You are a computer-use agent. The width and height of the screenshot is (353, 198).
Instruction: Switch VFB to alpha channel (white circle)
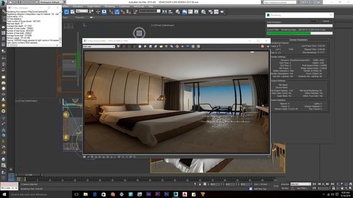point(140,46)
